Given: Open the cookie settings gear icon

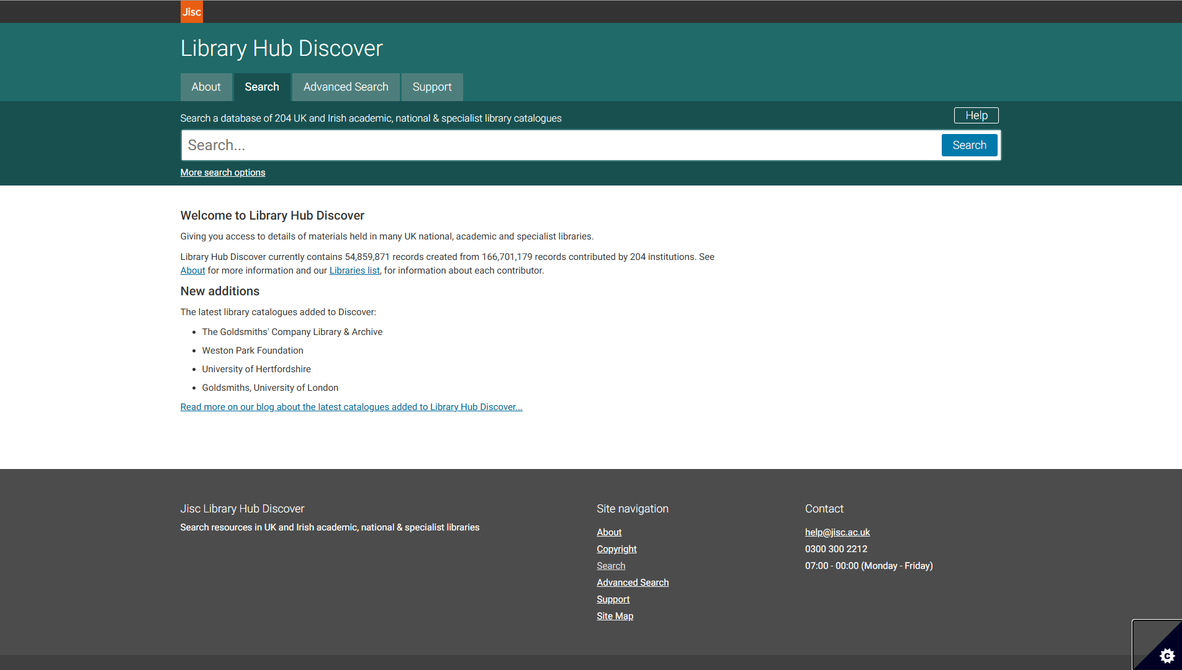Looking at the screenshot, I should [1166, 655].
